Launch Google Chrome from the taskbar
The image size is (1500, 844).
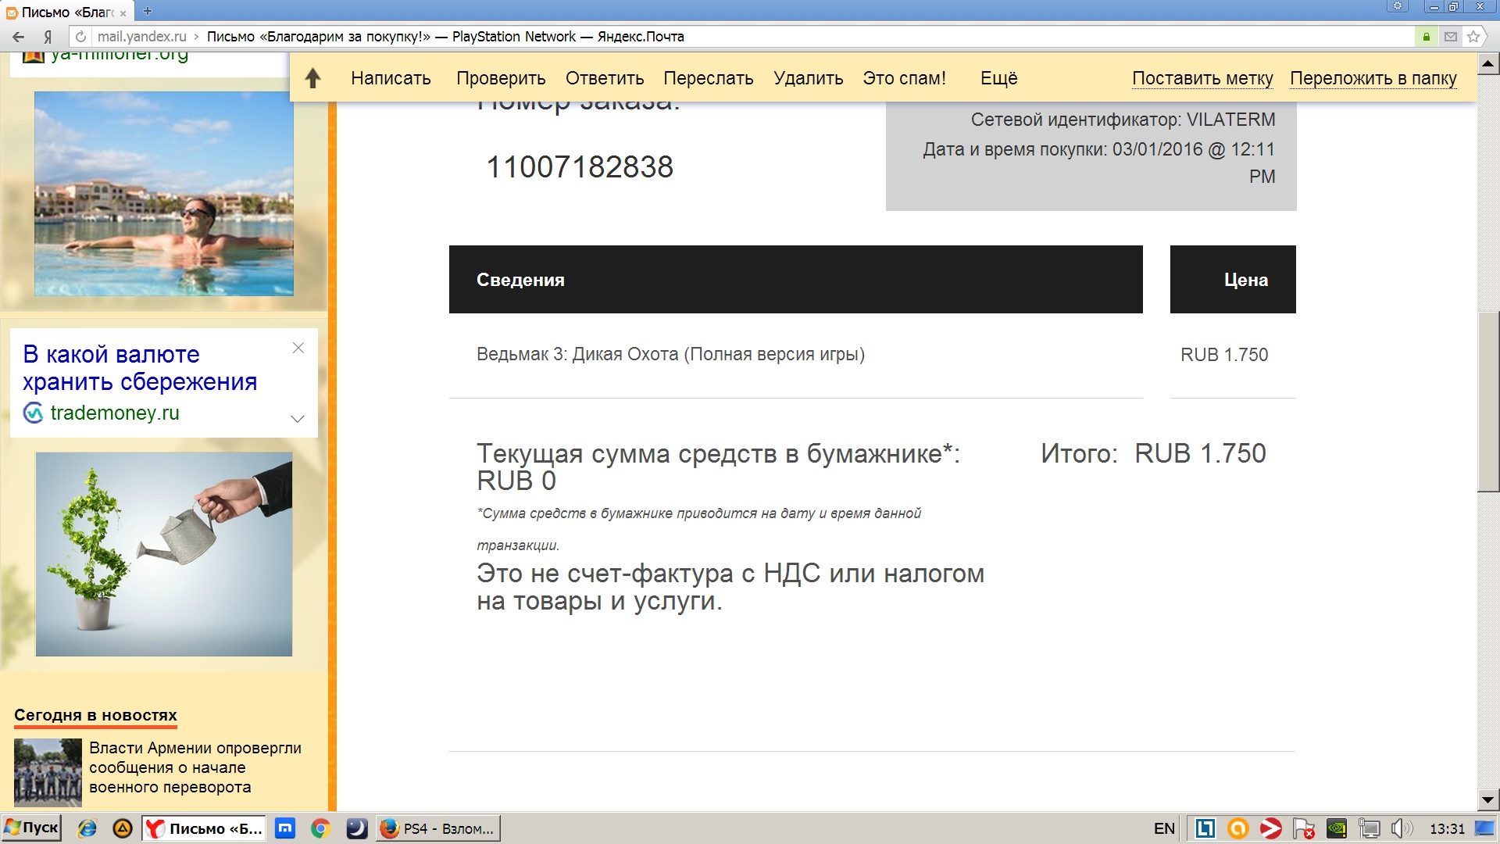pyautogui.click(x=320, y=828)
